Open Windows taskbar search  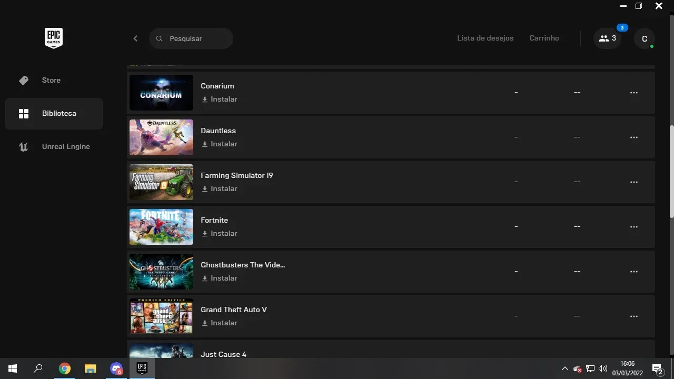coord(38,368)
